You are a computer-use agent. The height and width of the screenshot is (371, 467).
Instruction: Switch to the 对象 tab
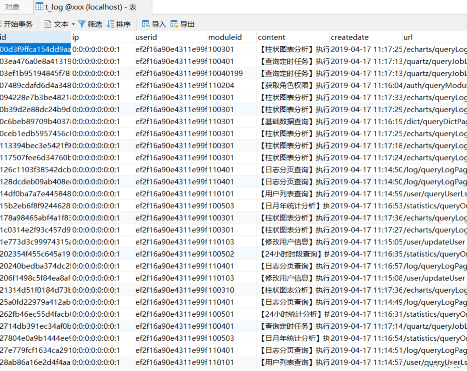click(13, 7)
